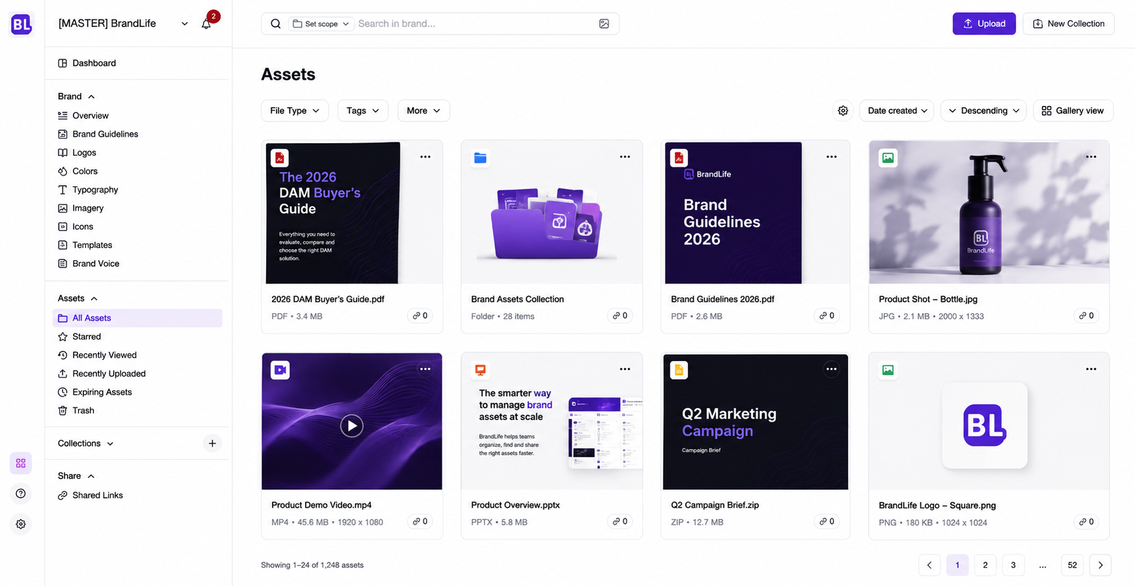Screen dimensions: 1135x586
Task: Open the notifications bell
Action: tap(206, 24)
